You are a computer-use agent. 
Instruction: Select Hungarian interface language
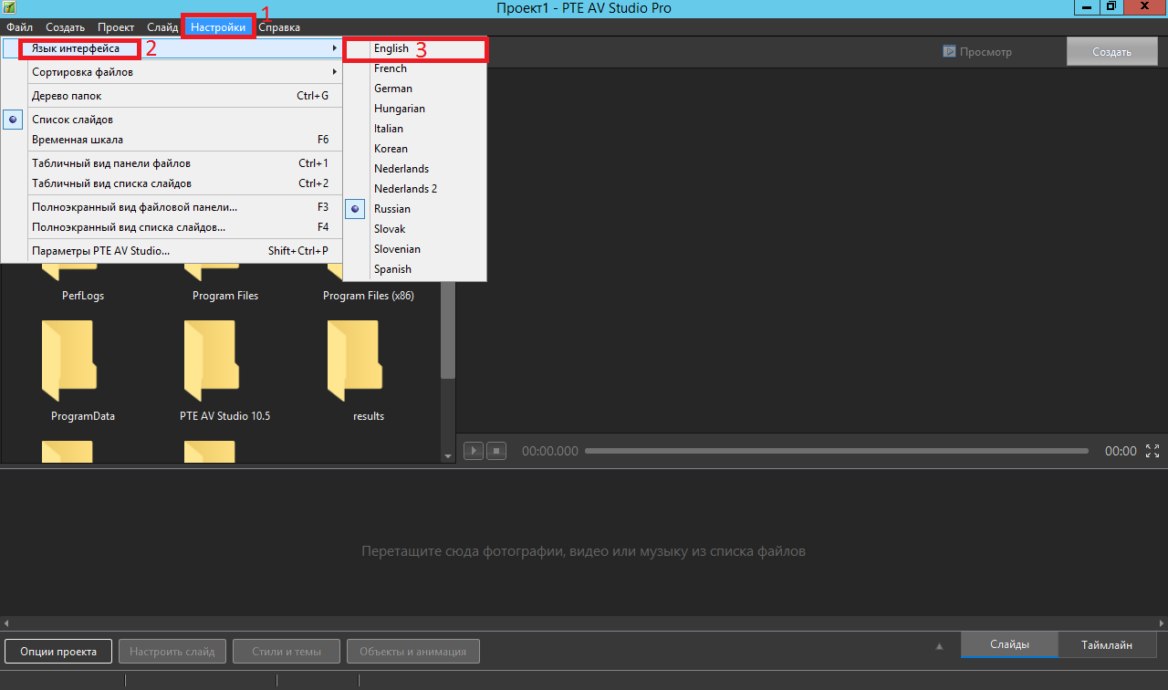click(415, 109)
